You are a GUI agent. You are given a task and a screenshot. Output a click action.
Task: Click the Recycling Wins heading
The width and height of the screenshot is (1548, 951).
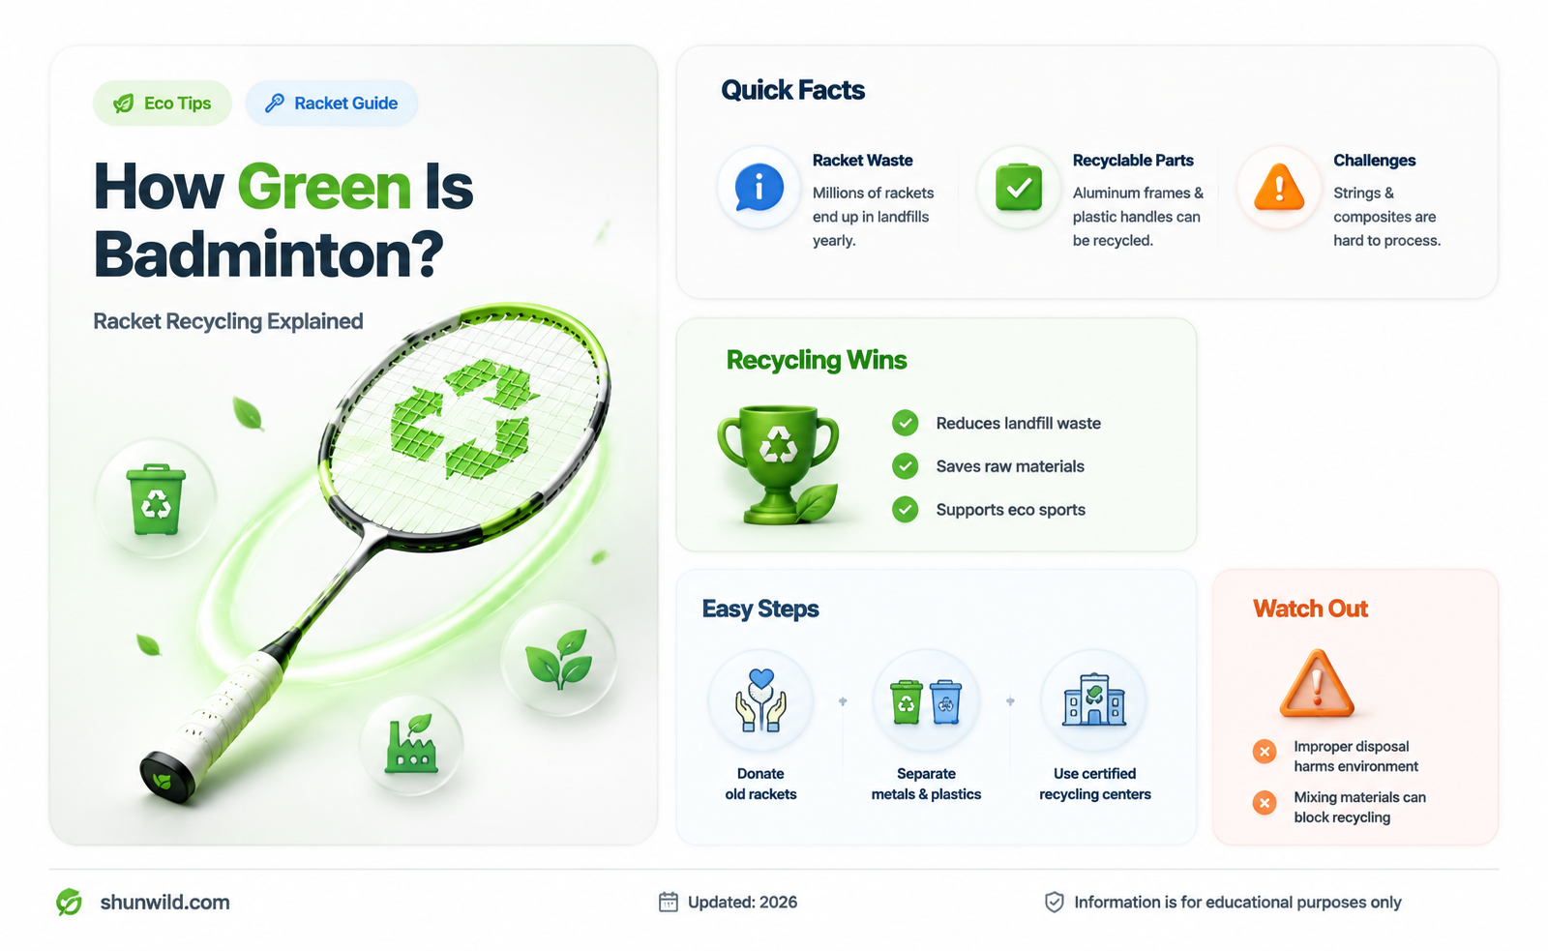[817, 360]
